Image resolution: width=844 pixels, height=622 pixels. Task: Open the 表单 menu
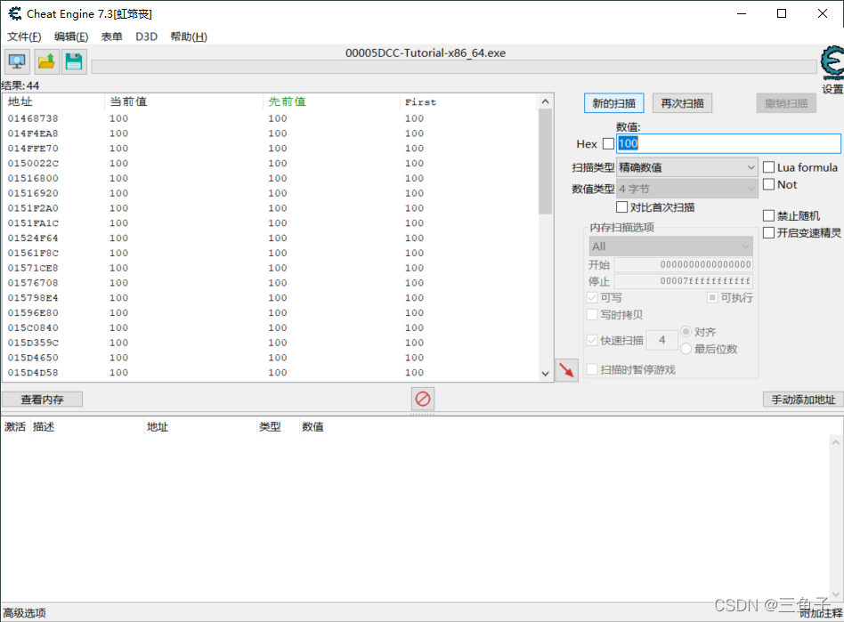point(112,36)
